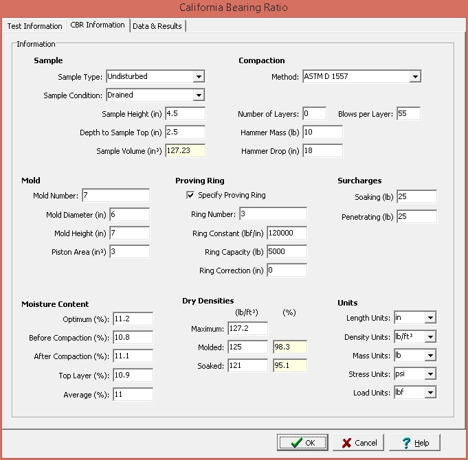468x460 pixels.
Task: Select the Maximum dry density field
Action: coord(248,330)
